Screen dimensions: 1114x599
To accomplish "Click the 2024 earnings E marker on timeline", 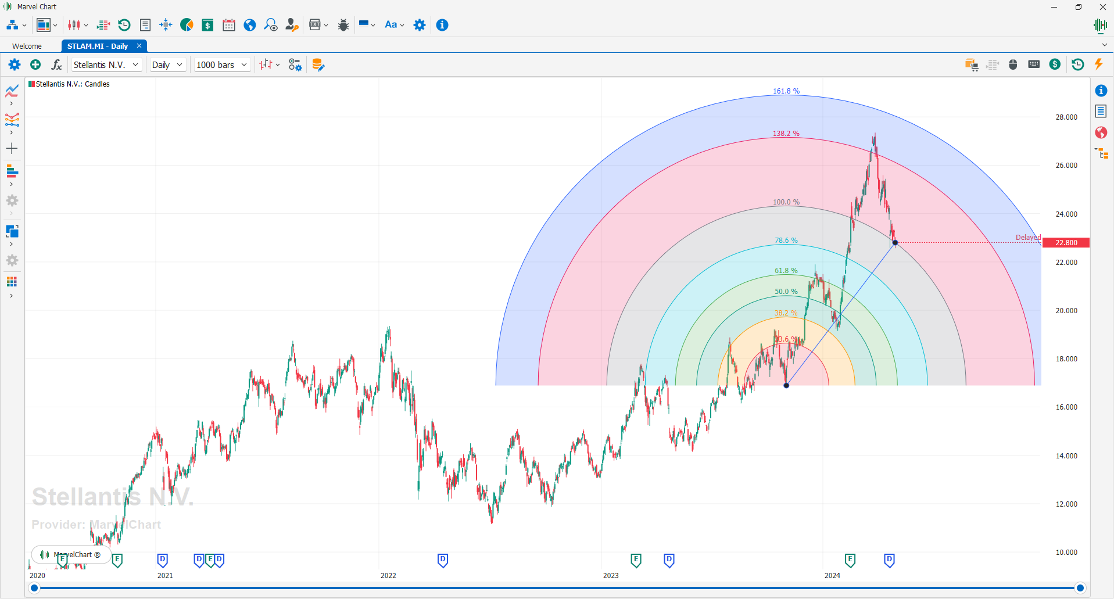I will (850, 560).
